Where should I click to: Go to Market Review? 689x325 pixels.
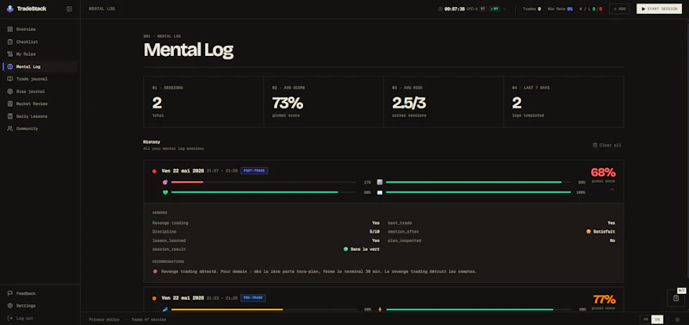point(40,103)
